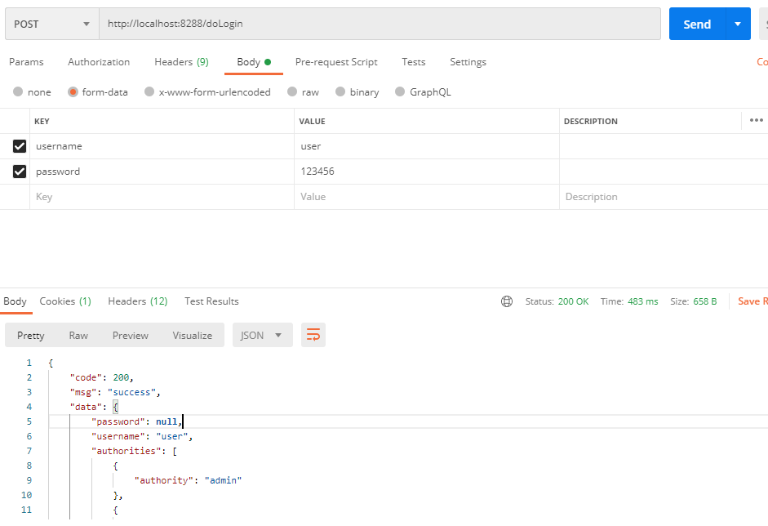Open the three-dots column options menu
768x526 pixels.
click(x=757, y=121)
